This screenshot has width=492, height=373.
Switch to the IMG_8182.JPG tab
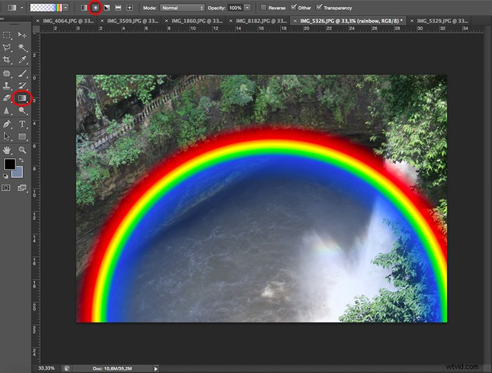261,21
